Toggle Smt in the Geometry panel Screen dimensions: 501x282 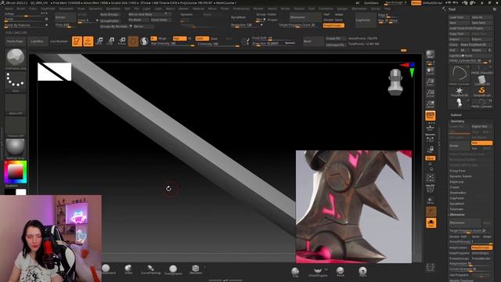click(x=481, y=143)
